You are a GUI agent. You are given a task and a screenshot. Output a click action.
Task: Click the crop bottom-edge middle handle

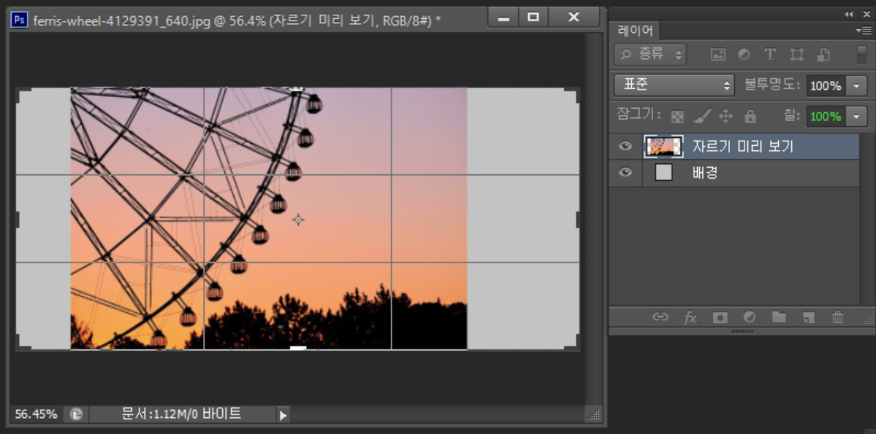click(x=298, y=348)
